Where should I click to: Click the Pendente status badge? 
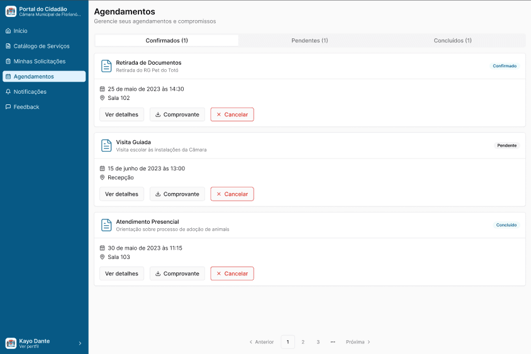506,145
